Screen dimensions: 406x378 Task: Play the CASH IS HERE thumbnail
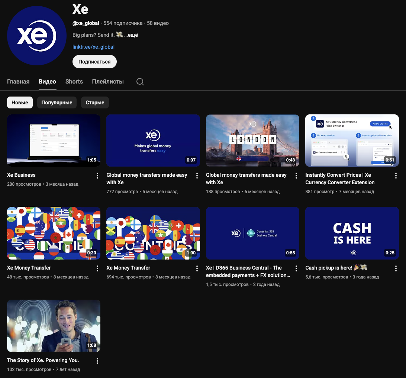(352, 233)
